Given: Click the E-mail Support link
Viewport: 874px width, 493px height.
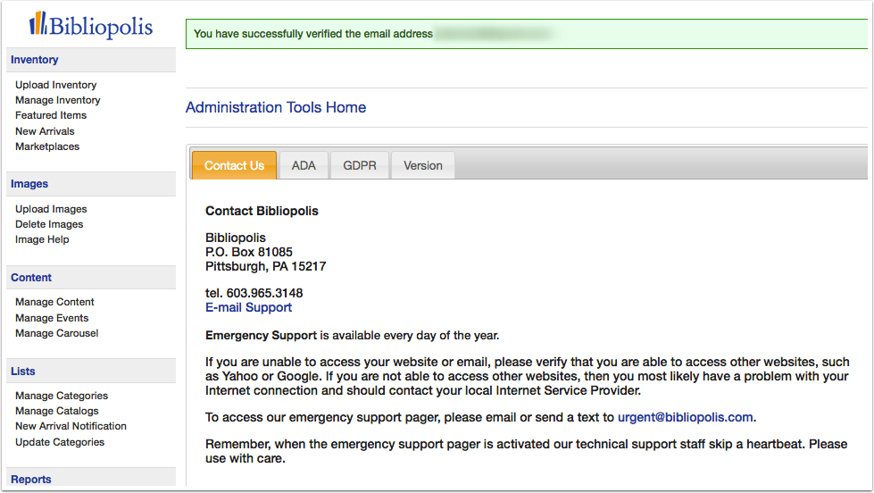Looking at the screenshot, I should pos(248,308).
